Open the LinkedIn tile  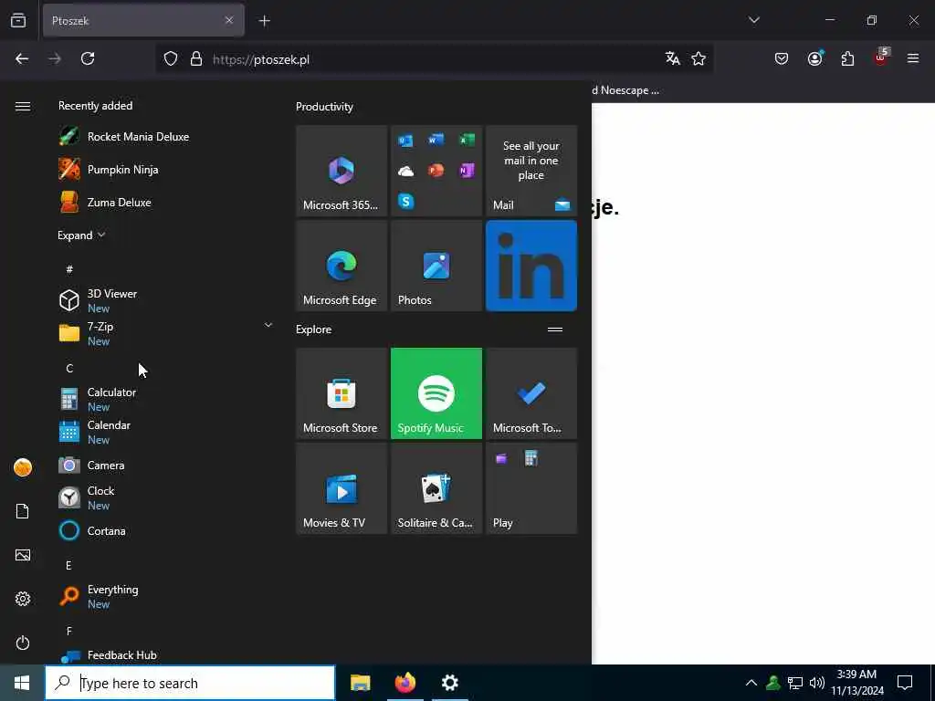tap(531, 266)
